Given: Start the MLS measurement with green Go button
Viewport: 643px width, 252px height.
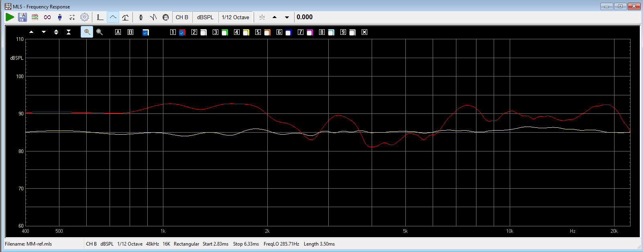Looking at the screenshot, I should [x=10, y=17].
